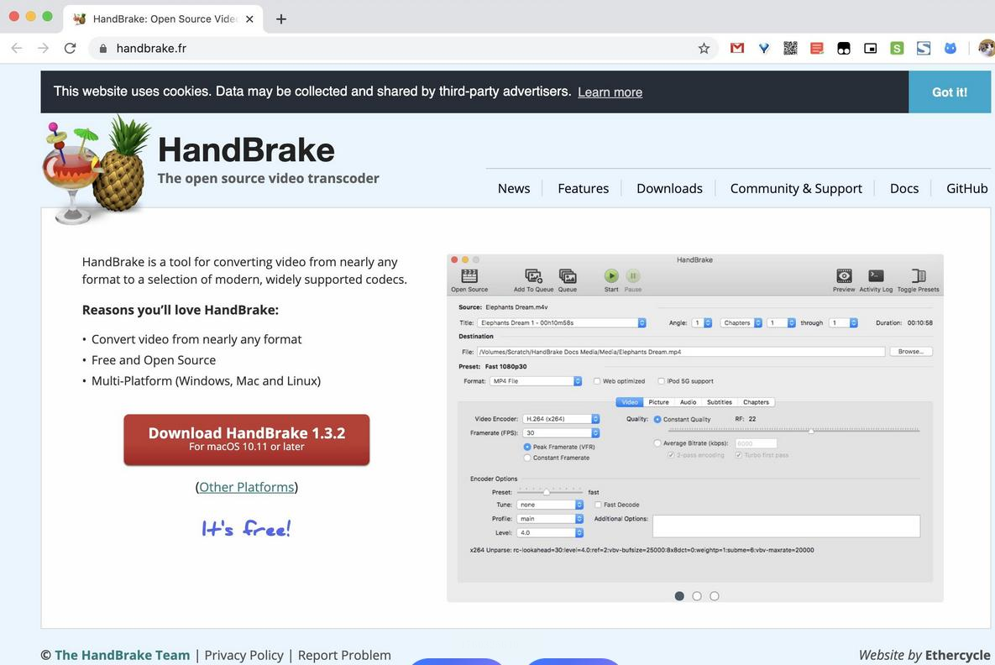Screen dimensions: 995x665
Task: Open the Chrome profile avatar
Action: pyautogui.click(x=987, y=48)
